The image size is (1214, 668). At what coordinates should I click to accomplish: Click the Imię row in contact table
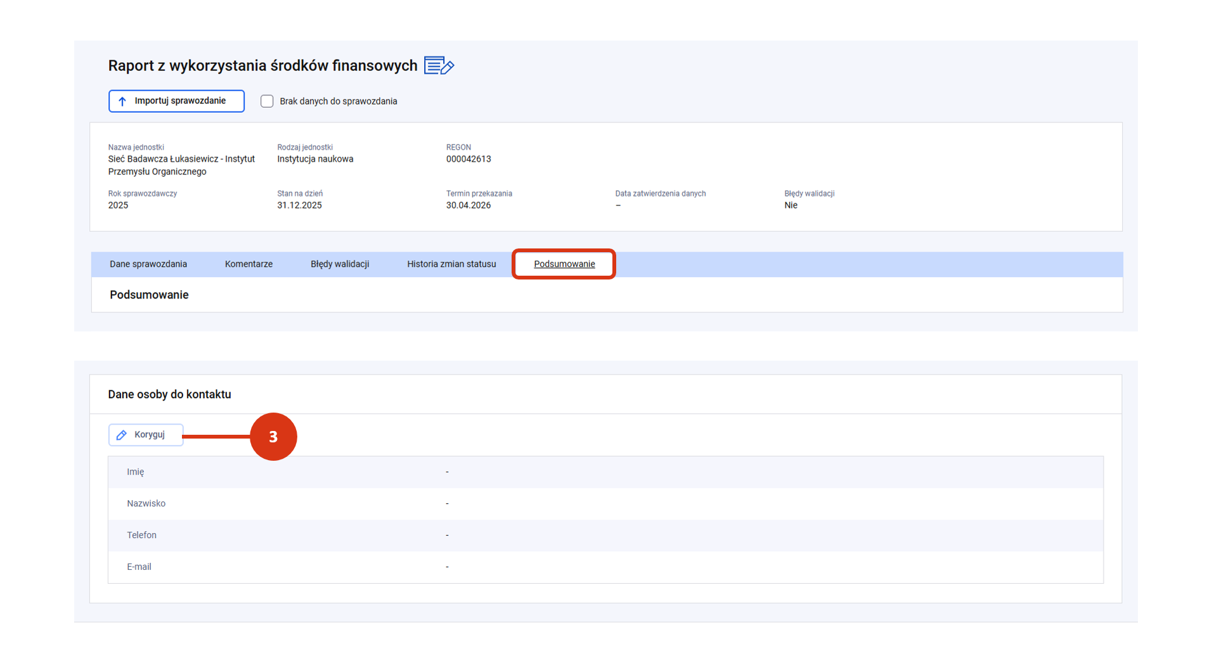[605, 472]
